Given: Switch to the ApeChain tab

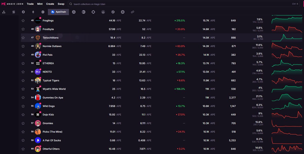Looking at the screenshot, I should [x=58, y=12].
